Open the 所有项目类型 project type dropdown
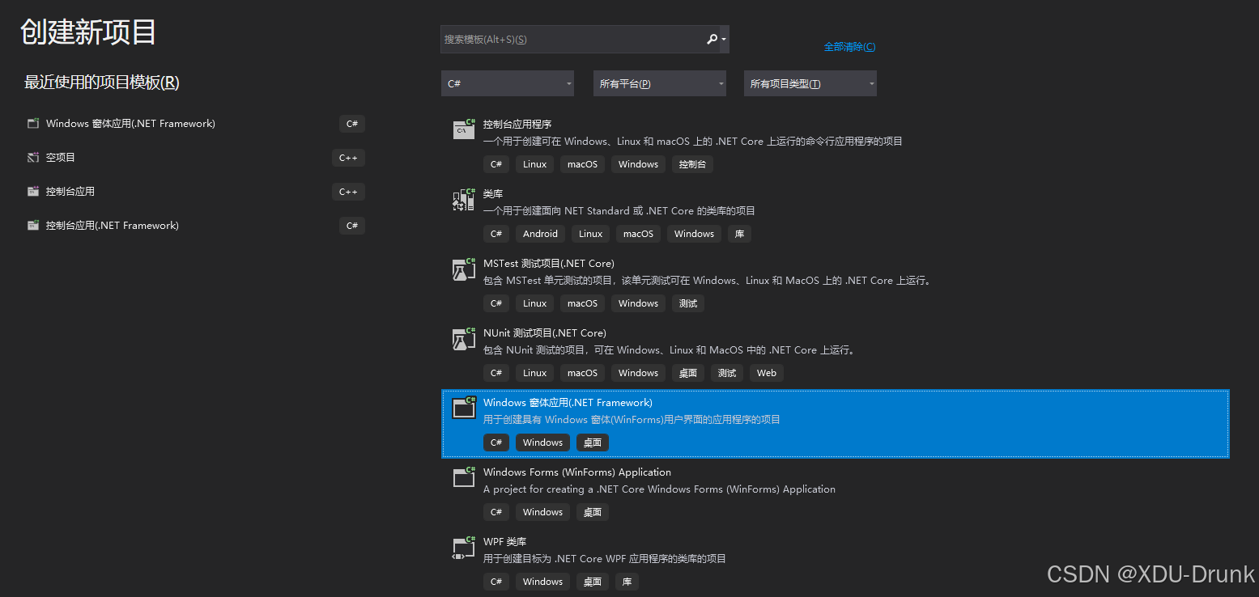This screenshot has width=1259, height=597. [x=810, y=83]
